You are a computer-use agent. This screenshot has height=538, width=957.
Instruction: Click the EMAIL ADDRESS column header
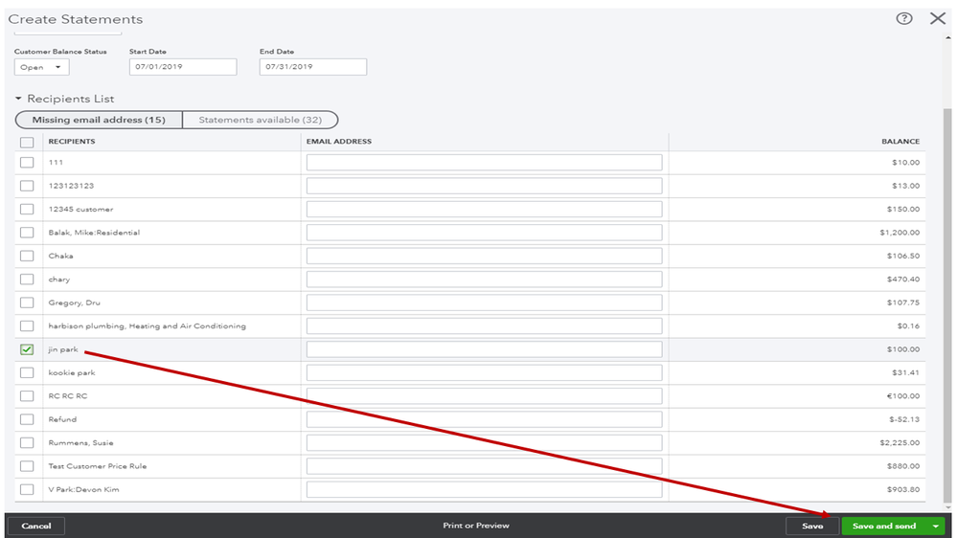tap(339, 142)
